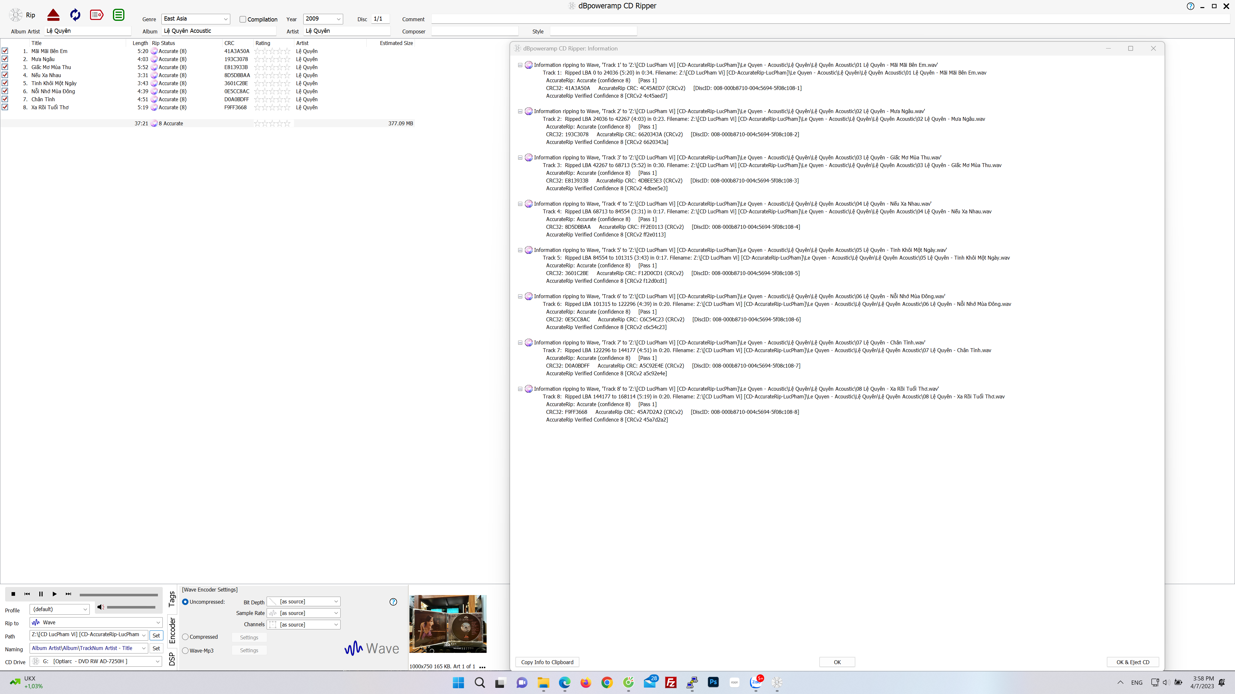Click the playback seek slider
1235x694 pixels.
click(x=118, y=595)
